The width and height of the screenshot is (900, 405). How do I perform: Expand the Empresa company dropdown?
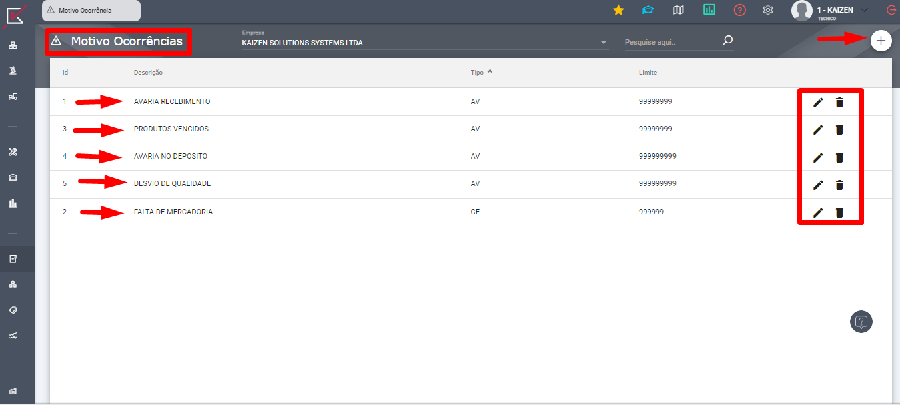[604, 43]
